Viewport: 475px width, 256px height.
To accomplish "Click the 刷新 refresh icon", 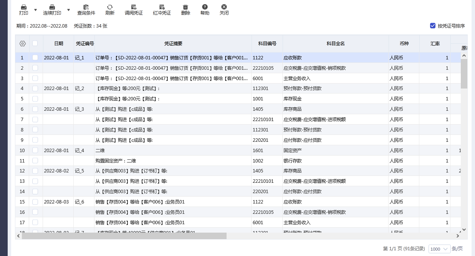I will point(110,7).
